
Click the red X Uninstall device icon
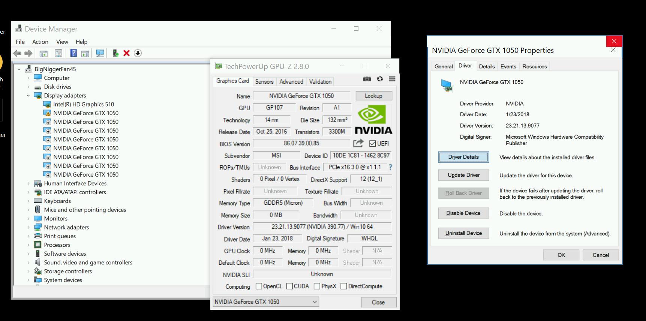click(x=127, y=53)
